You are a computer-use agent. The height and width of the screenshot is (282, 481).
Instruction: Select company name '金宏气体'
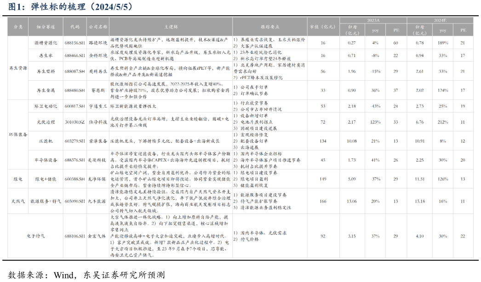click(97, 236)
